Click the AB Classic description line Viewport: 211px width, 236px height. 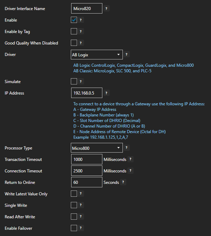point(112,71)
